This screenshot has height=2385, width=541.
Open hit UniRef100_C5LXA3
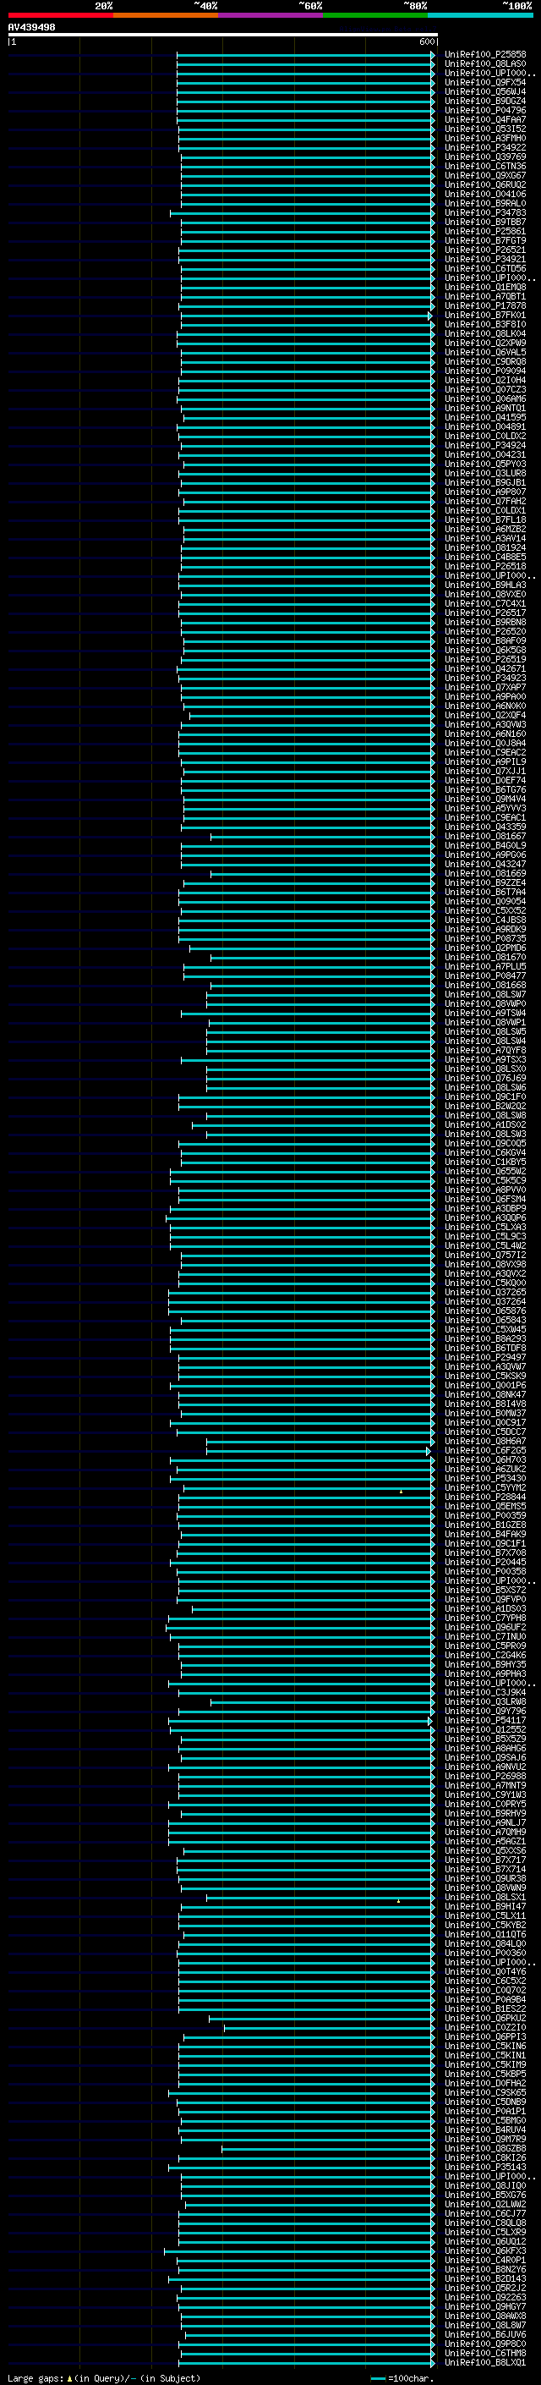coord(484,1227)
